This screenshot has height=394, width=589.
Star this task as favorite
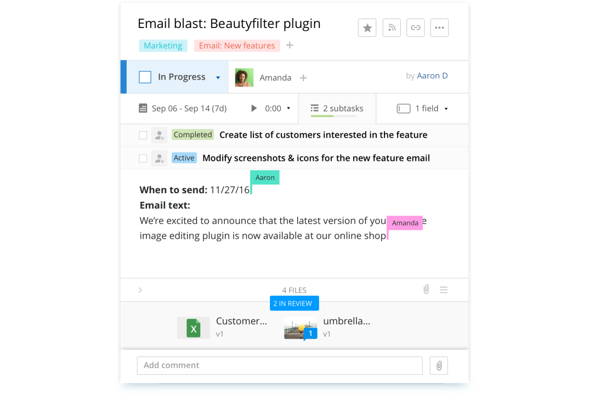367,28
